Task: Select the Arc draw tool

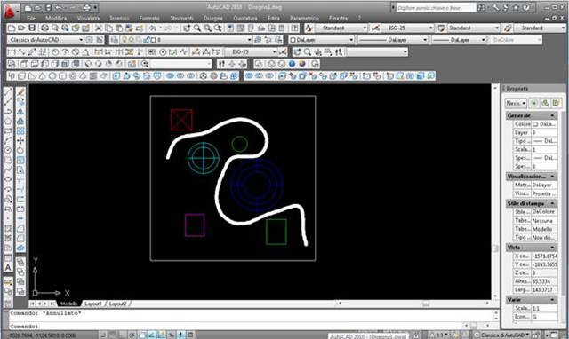Action: pyautogui.click(x=8, y=140)
